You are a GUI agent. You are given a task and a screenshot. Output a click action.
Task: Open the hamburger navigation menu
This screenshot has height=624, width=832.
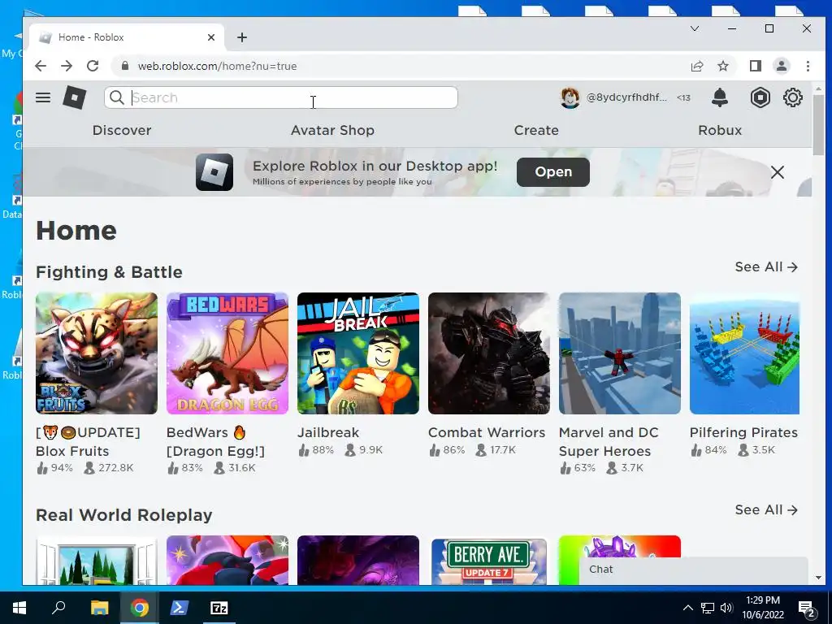pos(43,97)
